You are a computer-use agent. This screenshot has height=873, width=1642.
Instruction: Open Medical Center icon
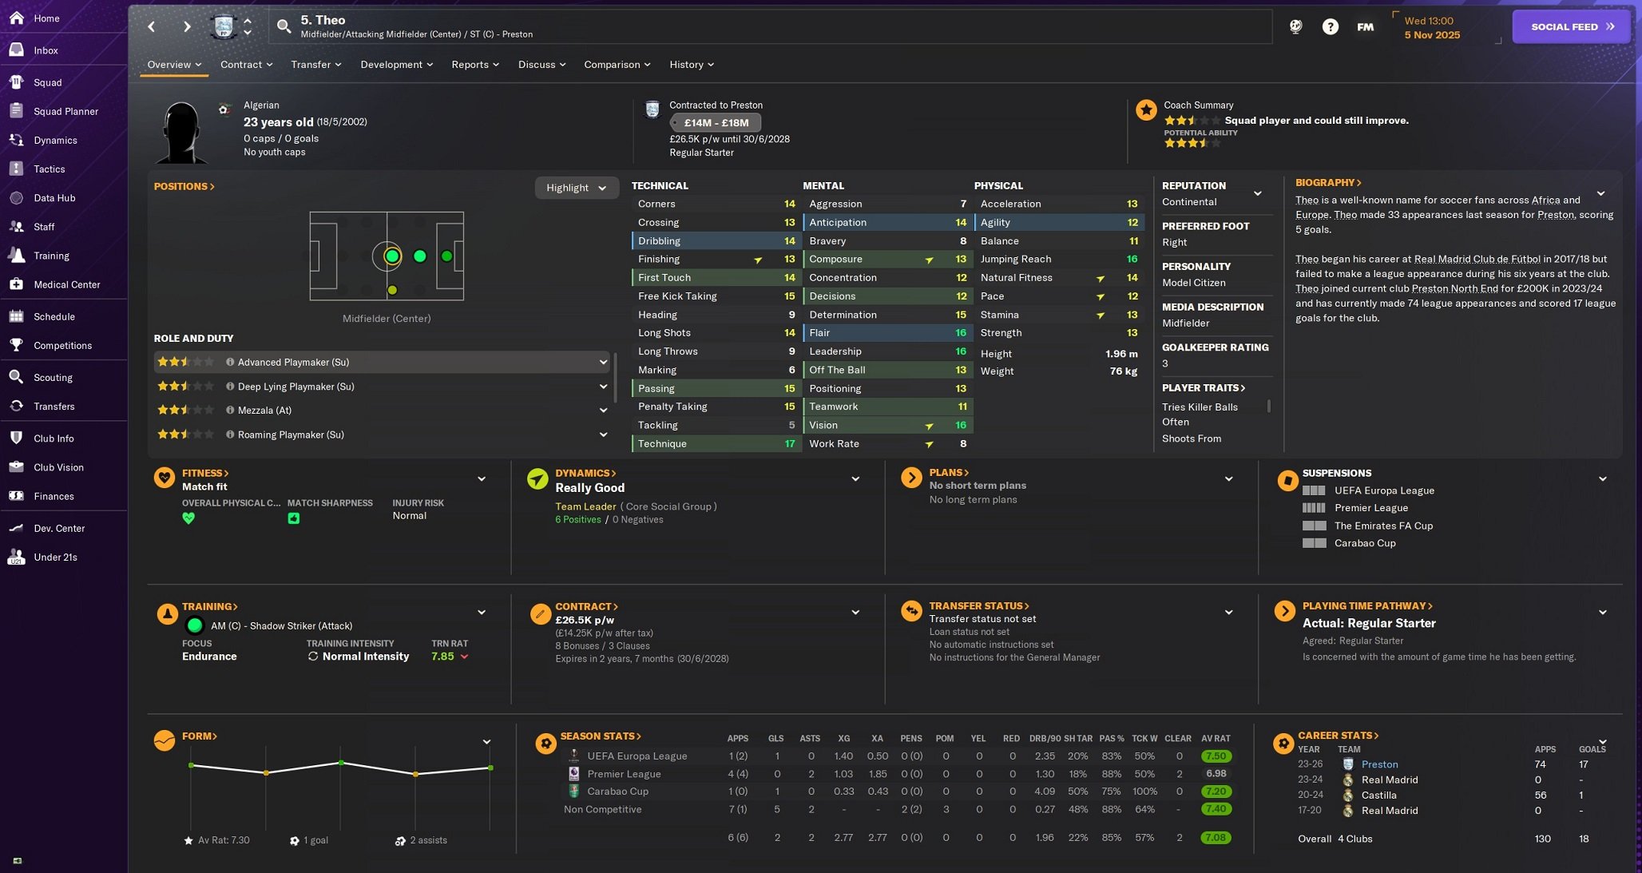click(x=16, y=284)
